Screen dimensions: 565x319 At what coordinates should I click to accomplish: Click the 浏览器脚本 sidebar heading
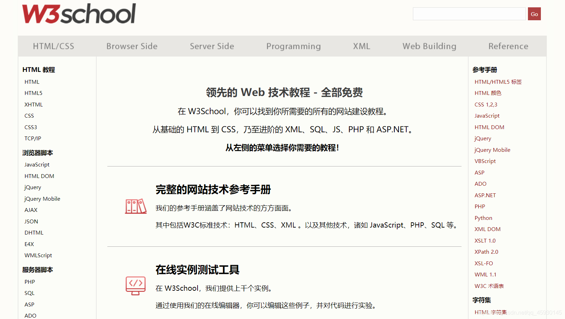(x=37, y=153)
